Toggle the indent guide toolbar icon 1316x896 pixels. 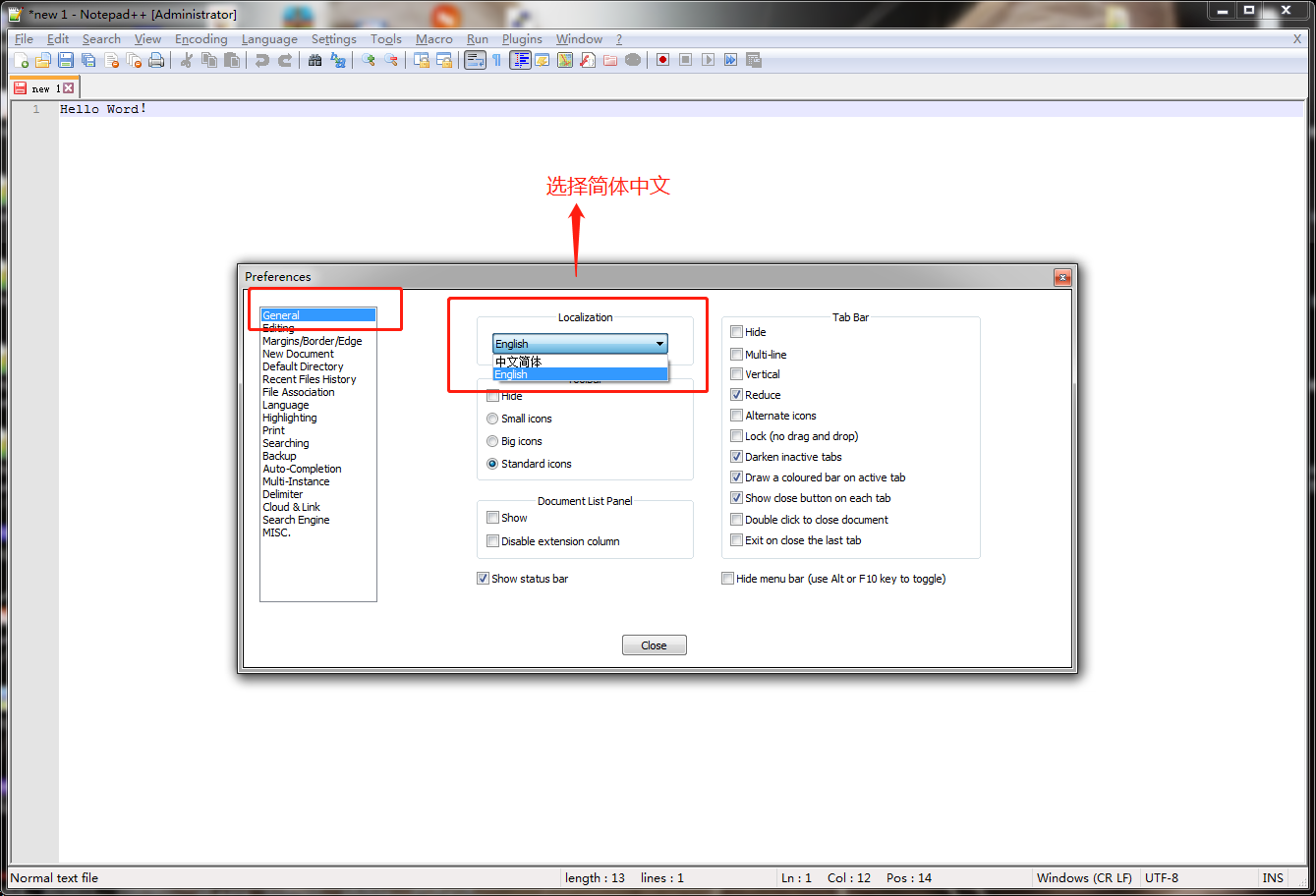pos(520,60)
